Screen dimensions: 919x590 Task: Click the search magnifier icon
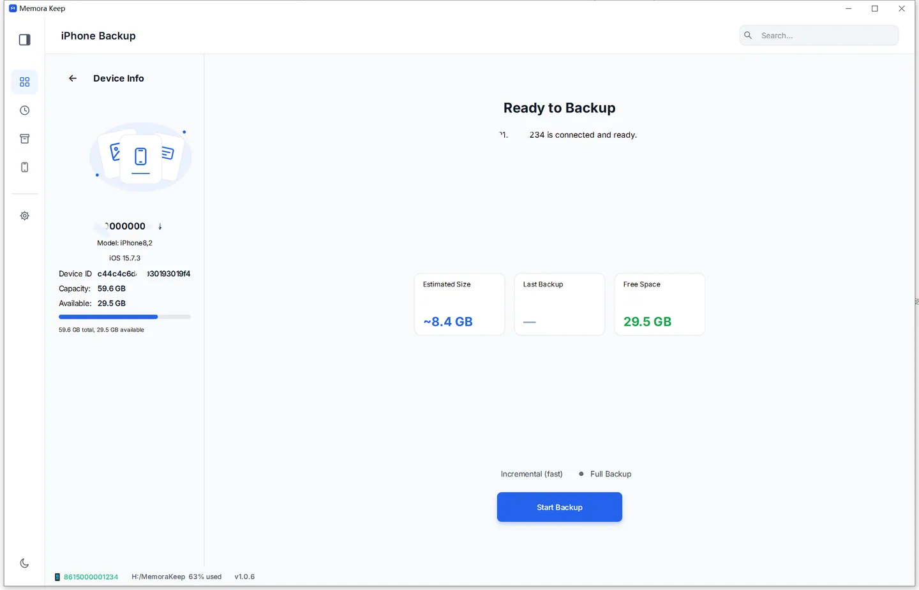pos(748,36)
